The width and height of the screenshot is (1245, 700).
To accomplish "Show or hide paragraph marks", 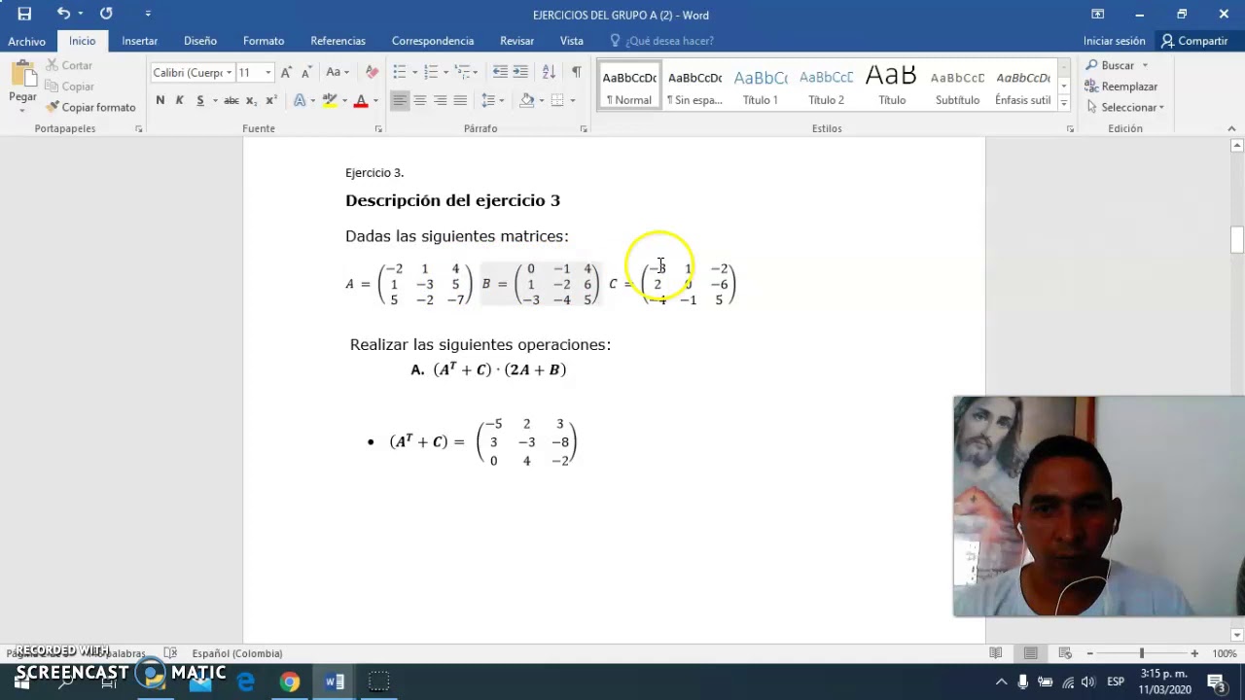I will tap(576, 72).
